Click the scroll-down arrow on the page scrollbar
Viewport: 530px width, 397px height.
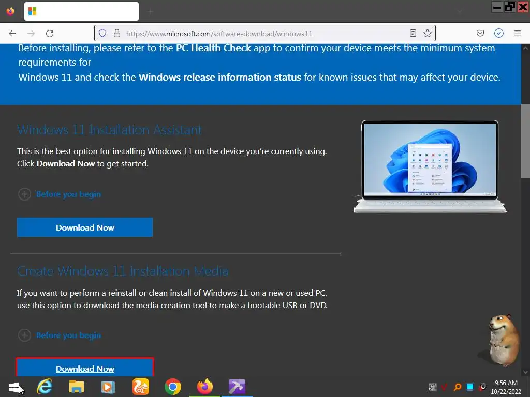click(525, 372)
